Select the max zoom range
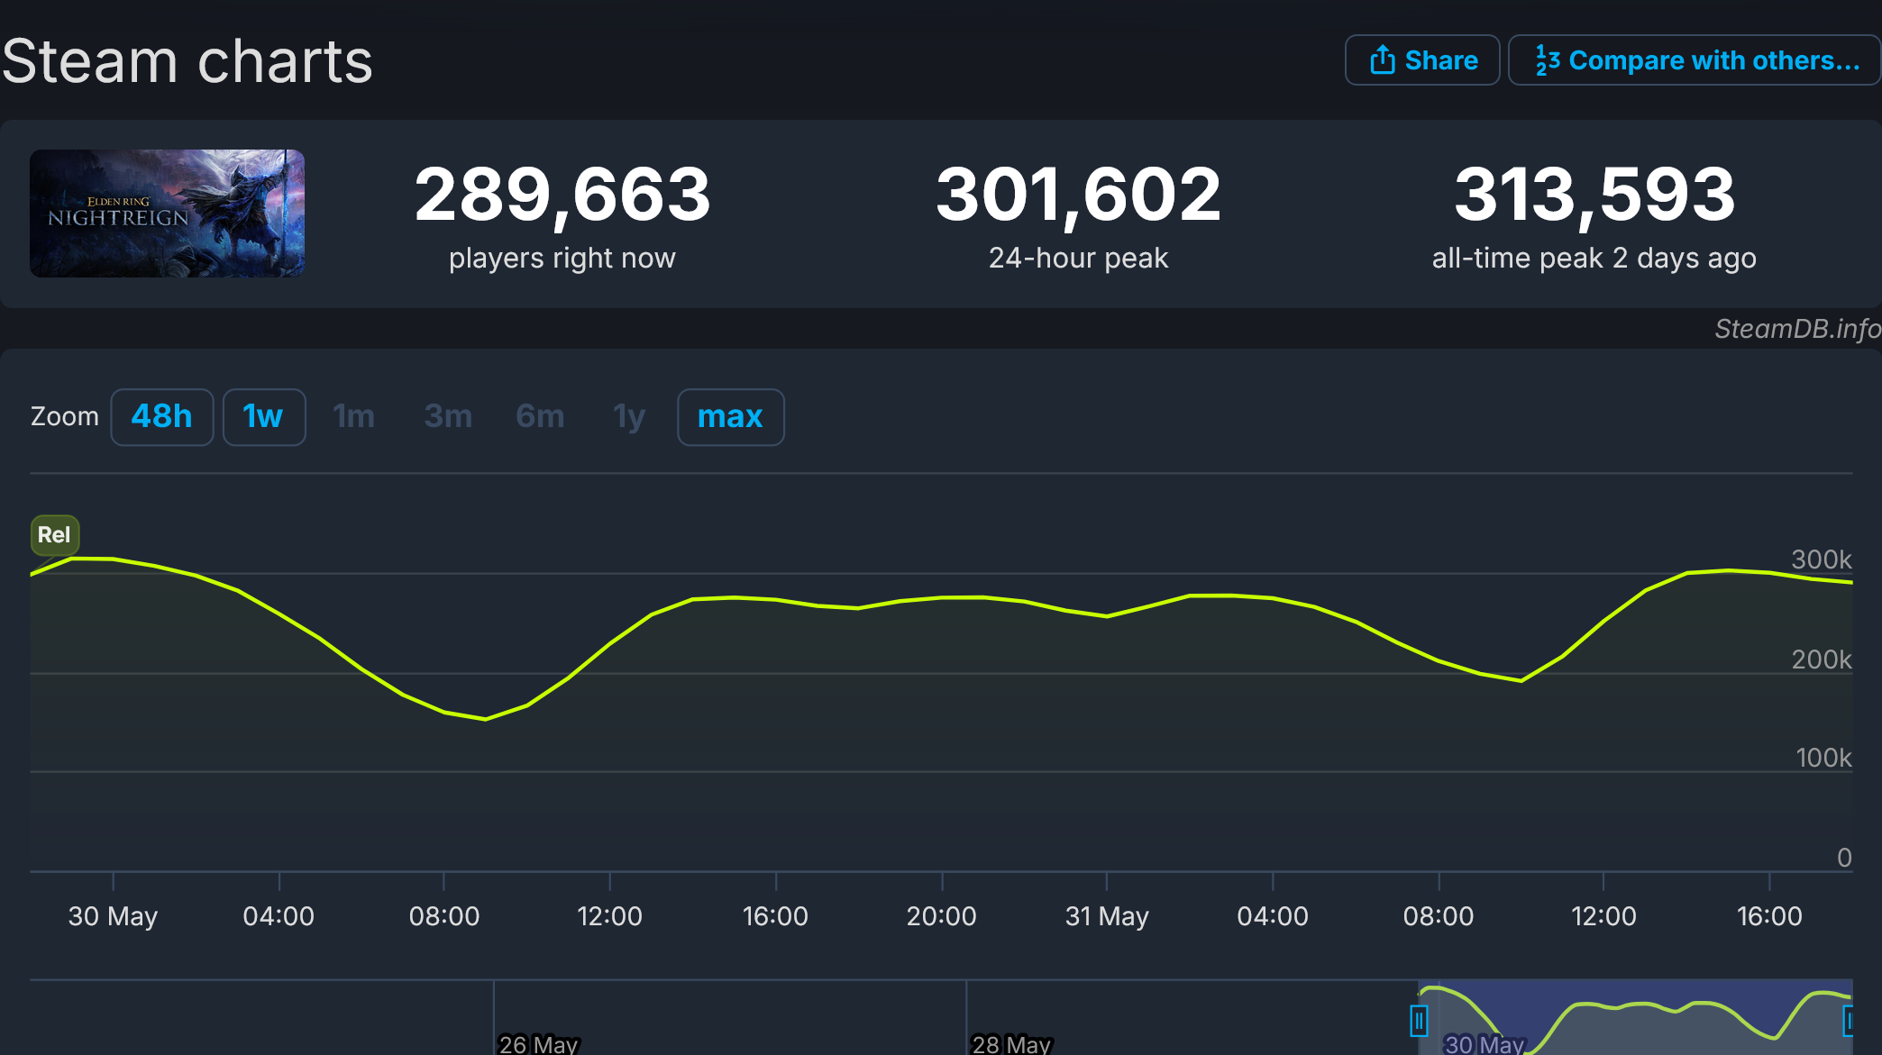Viewport: 1882px width, 1055px height. [x=730, y=417]
